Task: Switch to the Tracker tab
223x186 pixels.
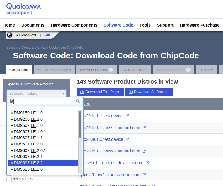Action: (207, 70)
